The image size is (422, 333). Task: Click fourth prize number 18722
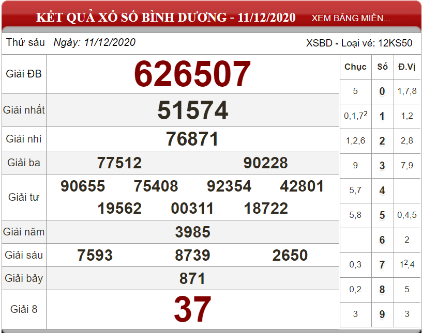pyautogui.click(x=266, y=208)
